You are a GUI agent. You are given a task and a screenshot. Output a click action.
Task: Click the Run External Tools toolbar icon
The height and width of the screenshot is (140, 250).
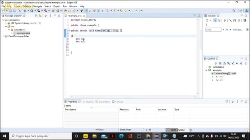(x=46, y=11)
